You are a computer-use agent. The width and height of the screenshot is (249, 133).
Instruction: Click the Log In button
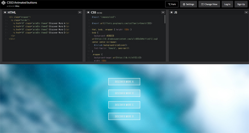pos(227,4)
